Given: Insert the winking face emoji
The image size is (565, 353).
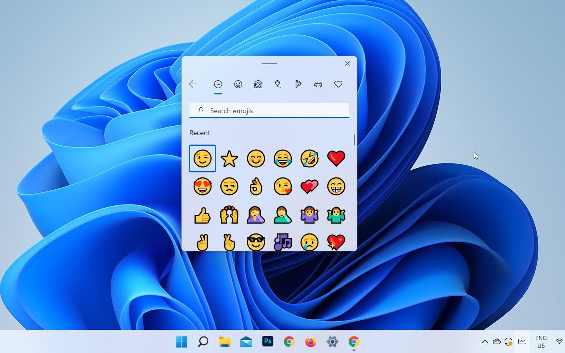Looking at the screenshot, I should (202, 159).
